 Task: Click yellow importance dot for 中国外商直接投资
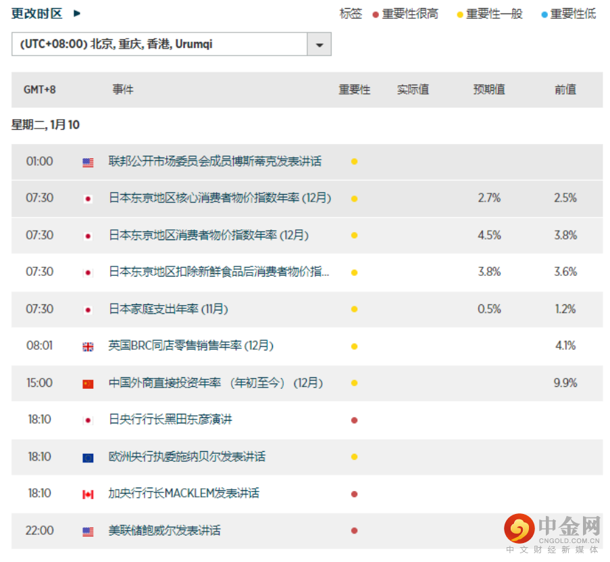(x=354, y=383)
